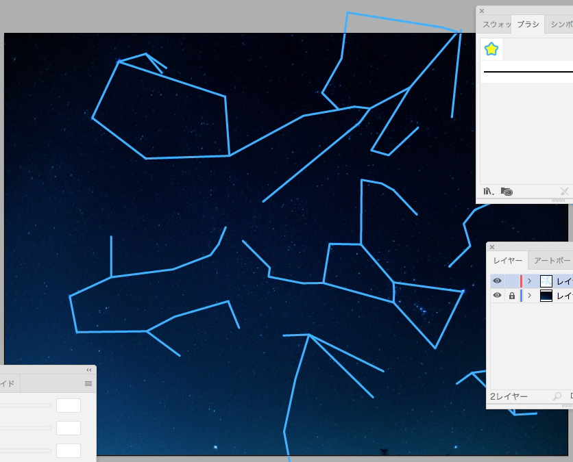
Task: Click the lock icon on bottom layer
Action: pos(511,296)
